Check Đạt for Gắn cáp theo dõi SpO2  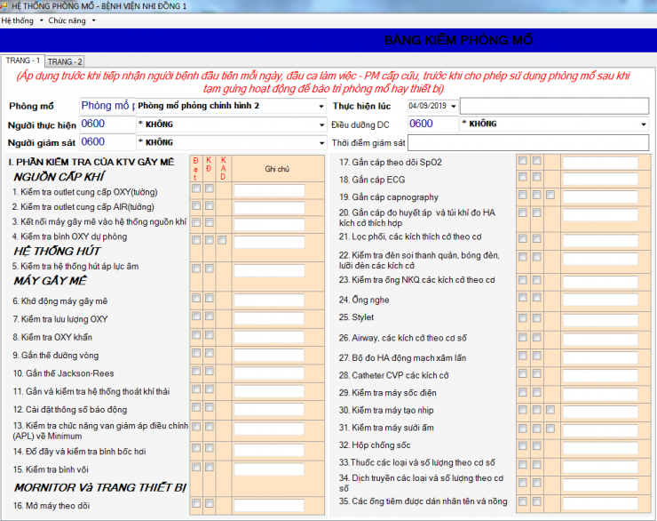(522, 161)
